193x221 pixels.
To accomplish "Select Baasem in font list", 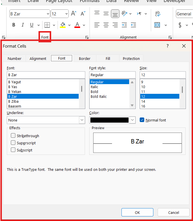I will click(43, 106).
